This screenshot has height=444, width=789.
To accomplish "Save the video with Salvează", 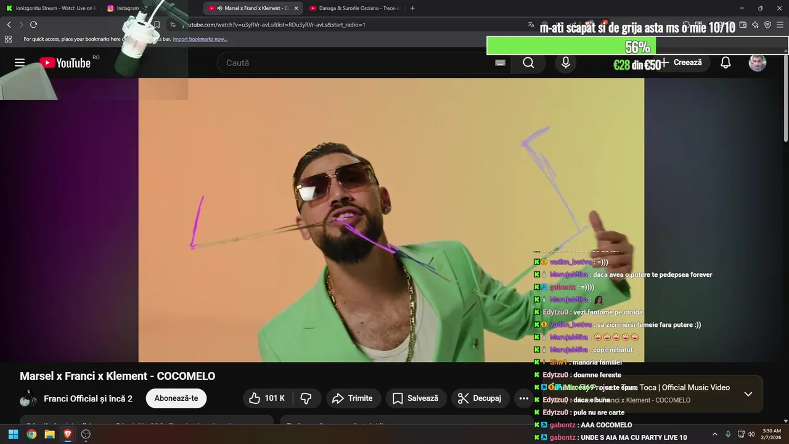I will coord(415,398).
